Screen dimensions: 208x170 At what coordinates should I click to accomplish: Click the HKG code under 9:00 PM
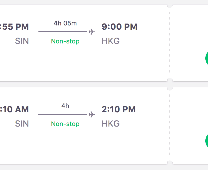111,41
